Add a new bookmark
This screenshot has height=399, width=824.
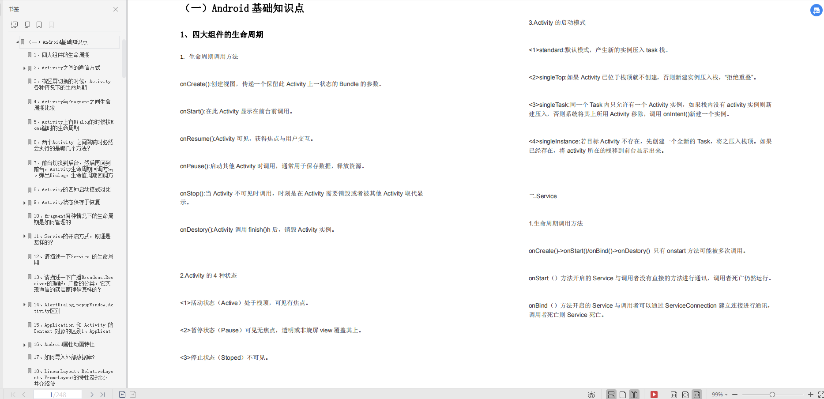click(x=39, y=25)
